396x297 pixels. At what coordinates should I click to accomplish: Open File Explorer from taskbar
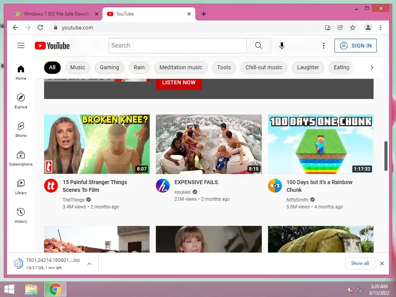(31, 289)
